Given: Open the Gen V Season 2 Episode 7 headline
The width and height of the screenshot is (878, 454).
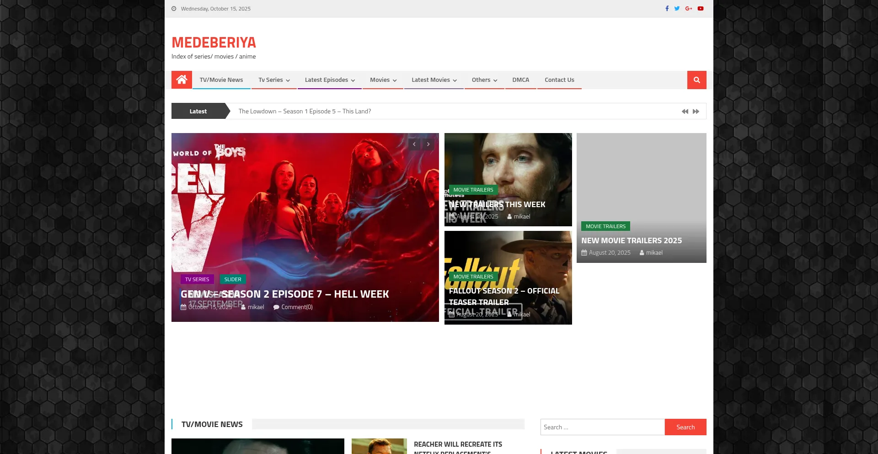Looking at the screenshot, I should (284, 294).
